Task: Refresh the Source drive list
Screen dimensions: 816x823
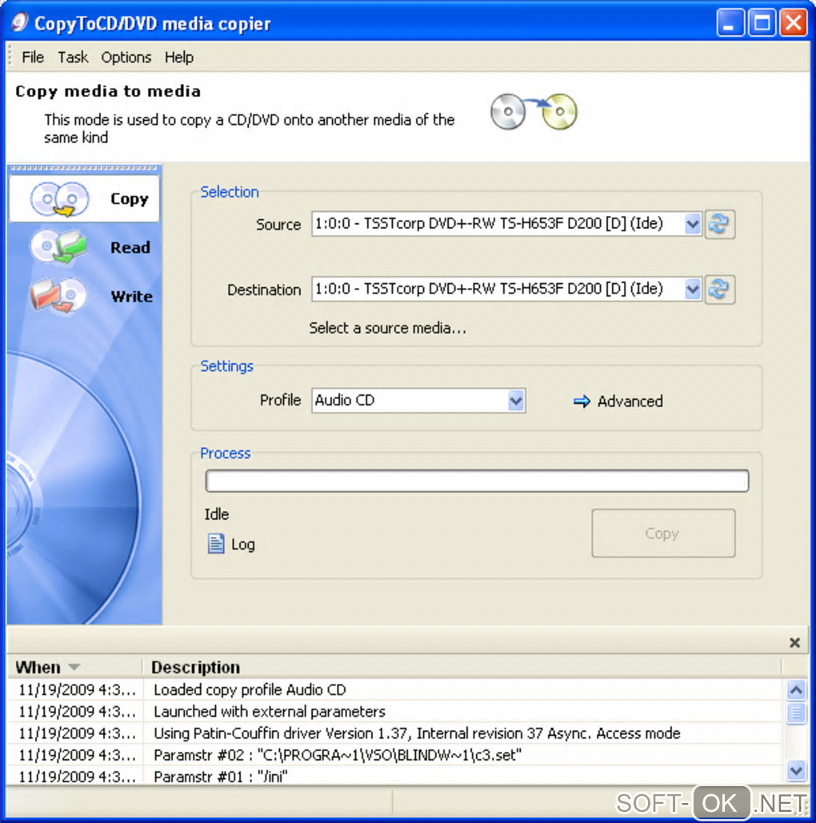Action: 719,224
